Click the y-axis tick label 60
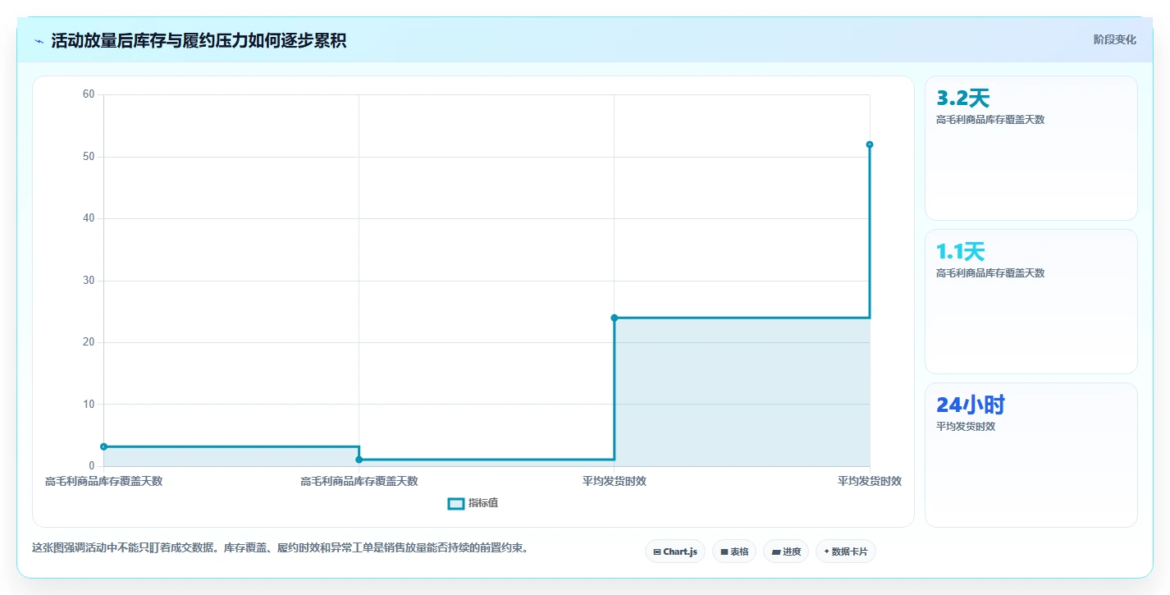The height and width of the screenshot is (595, 1170). click(89, 94)
